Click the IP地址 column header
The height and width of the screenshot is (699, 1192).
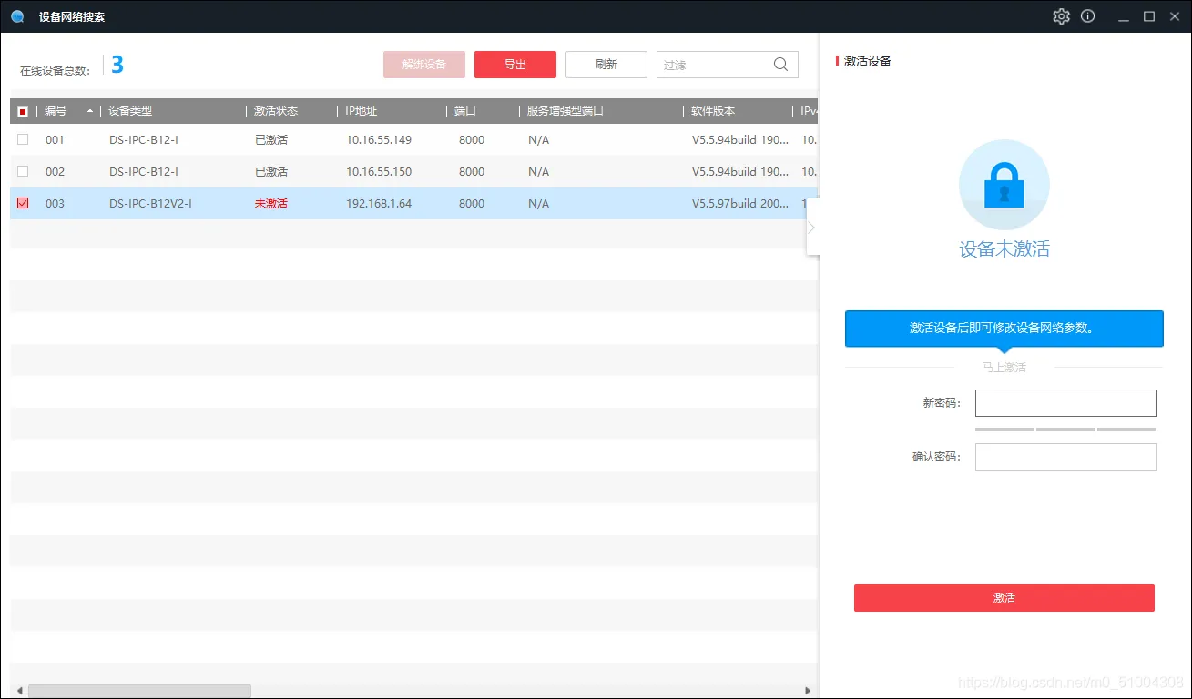pos(392,111)
